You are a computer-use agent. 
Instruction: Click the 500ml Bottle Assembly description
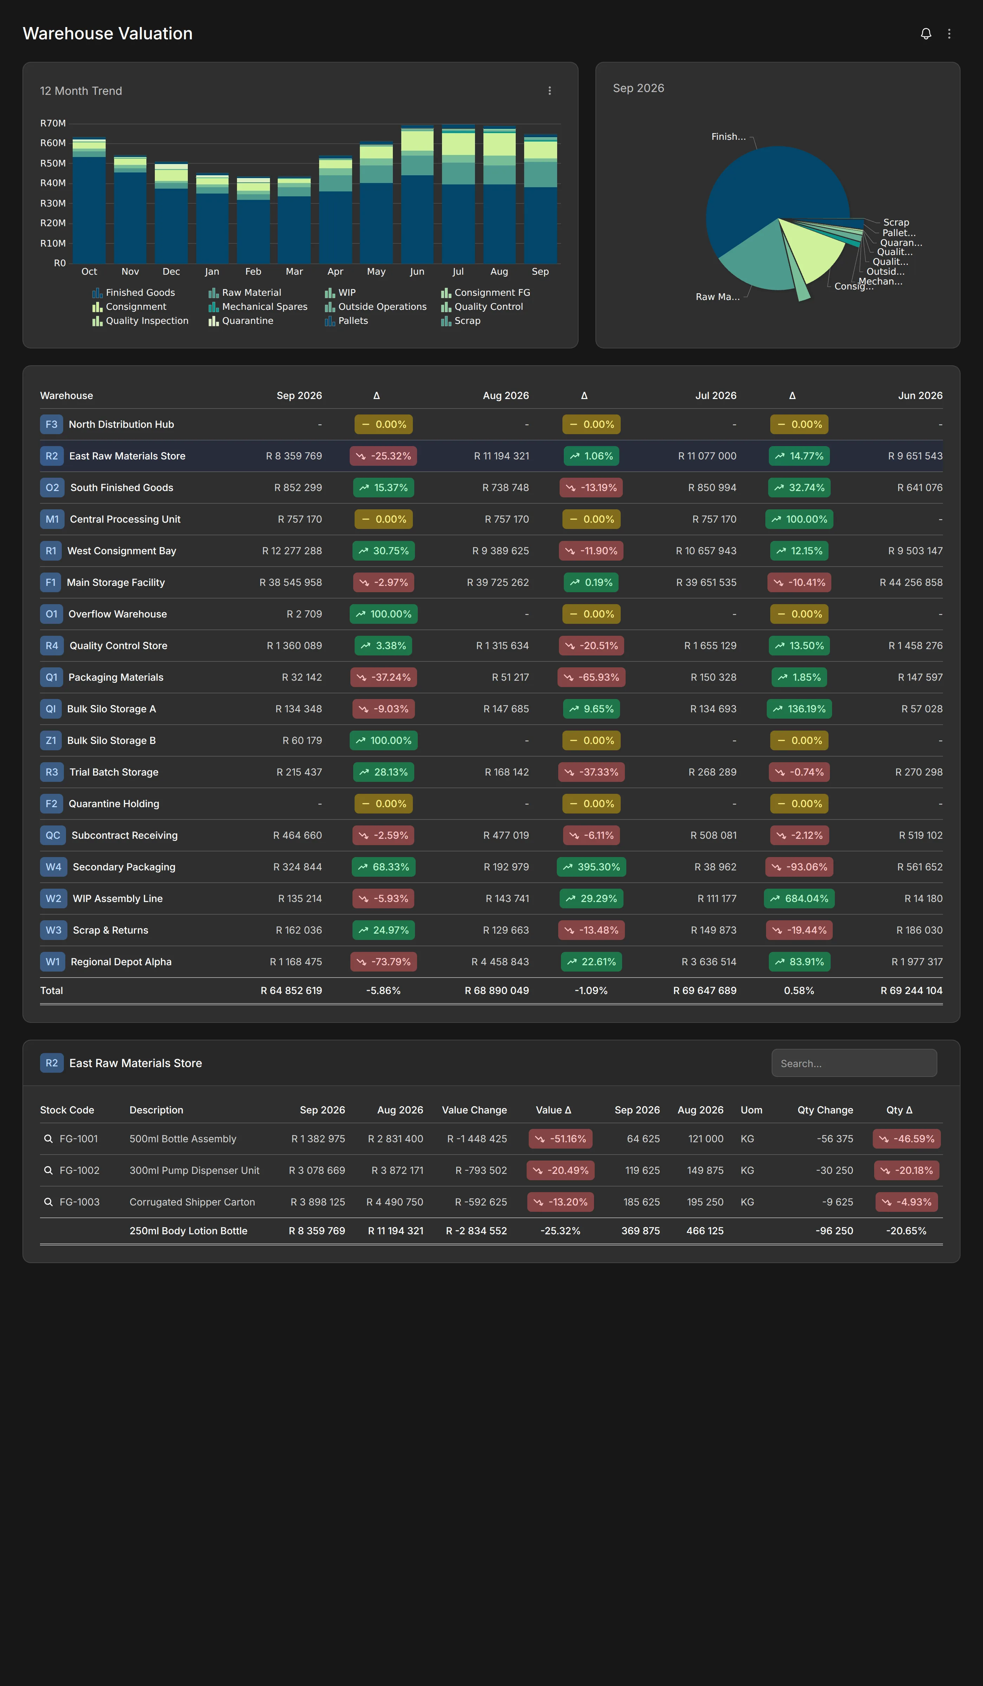(183, 1138)
